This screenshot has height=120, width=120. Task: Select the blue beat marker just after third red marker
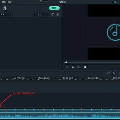(91, 110)
